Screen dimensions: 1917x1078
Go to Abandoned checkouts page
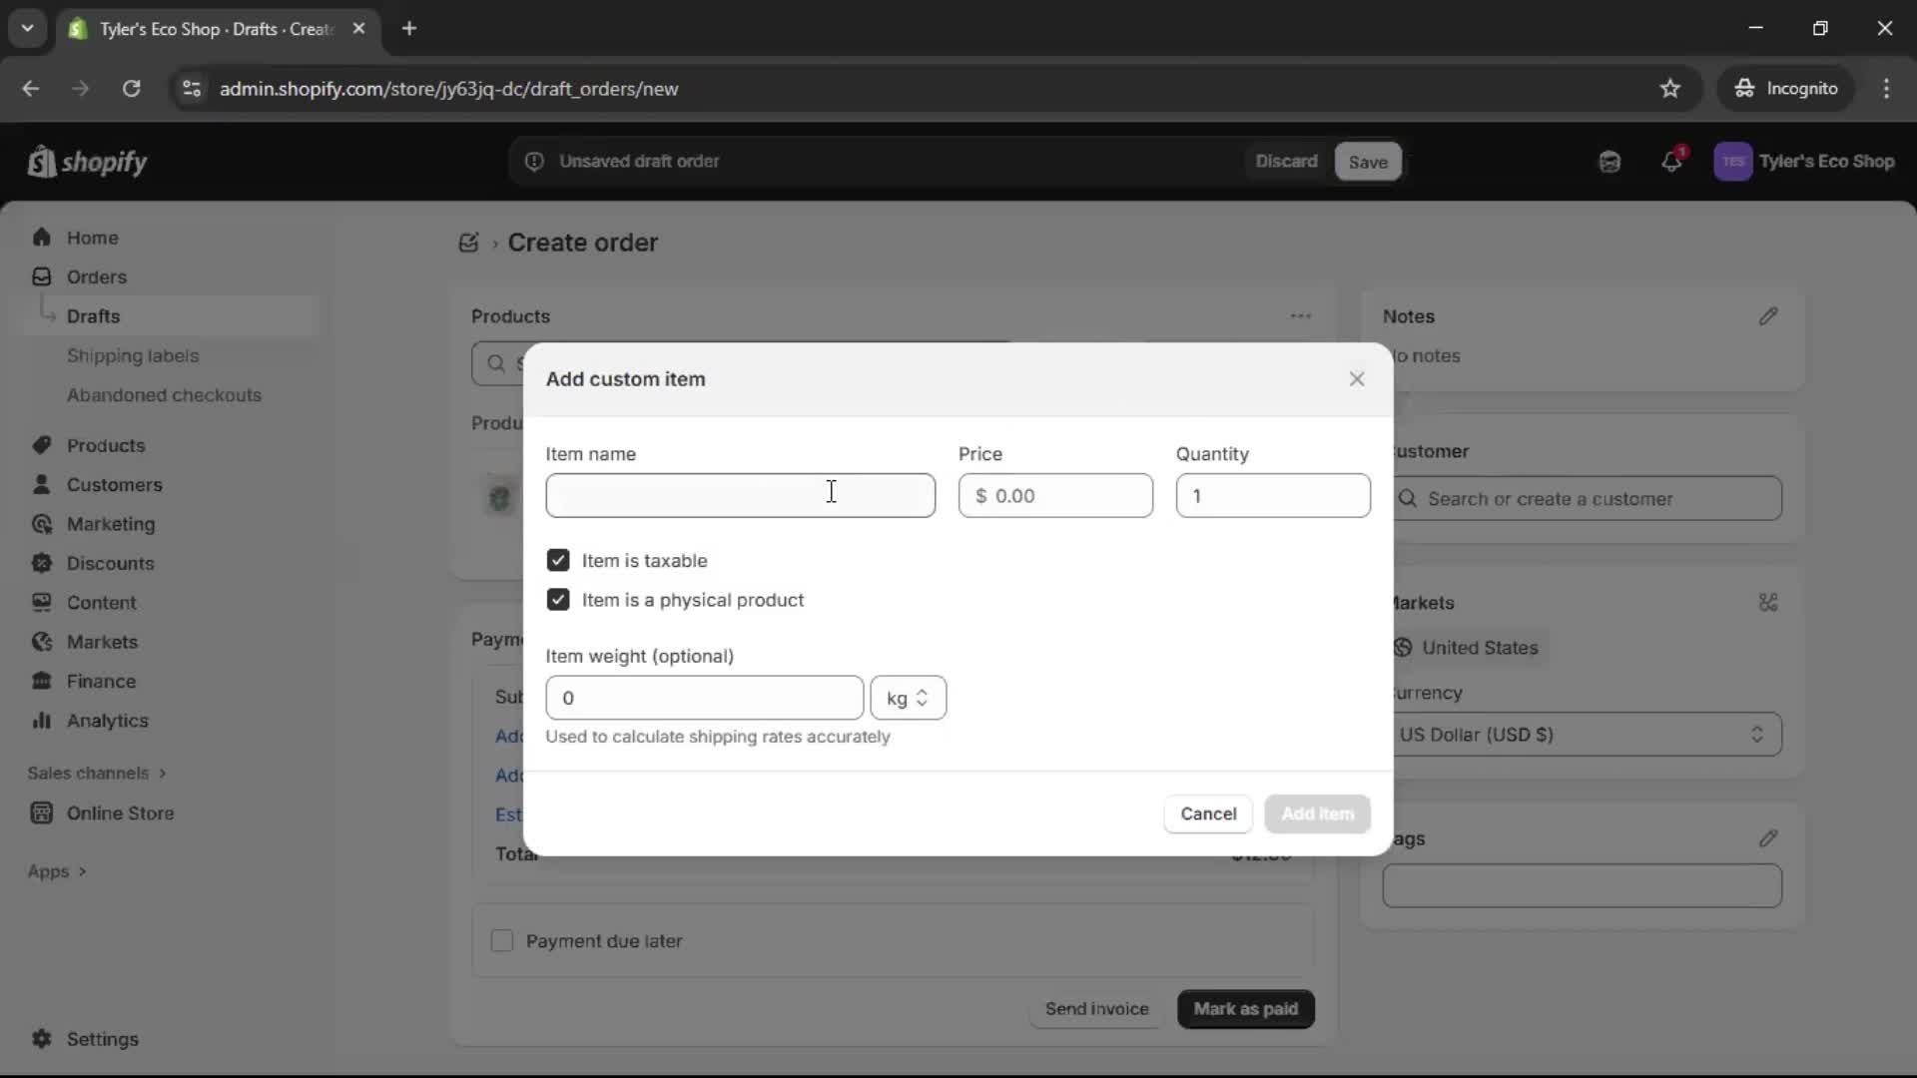click(x=164, y=395)
